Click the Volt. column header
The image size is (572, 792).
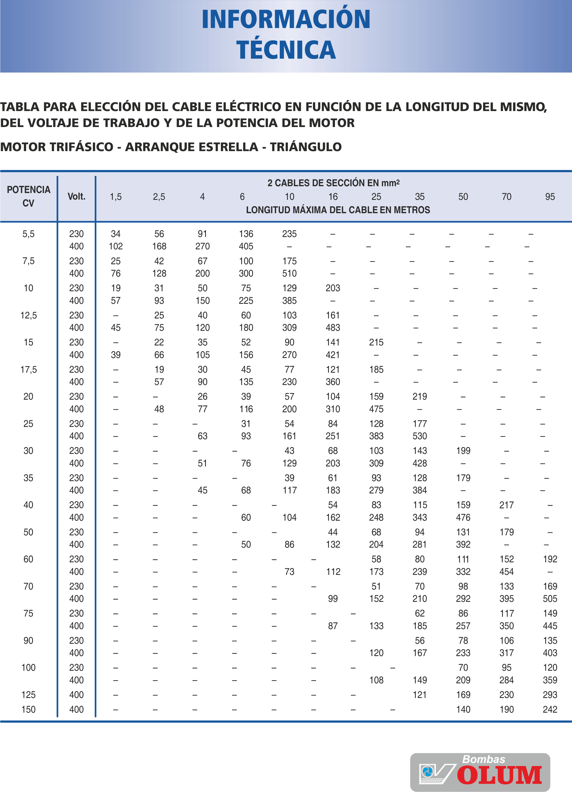click(x=76, y=197)
